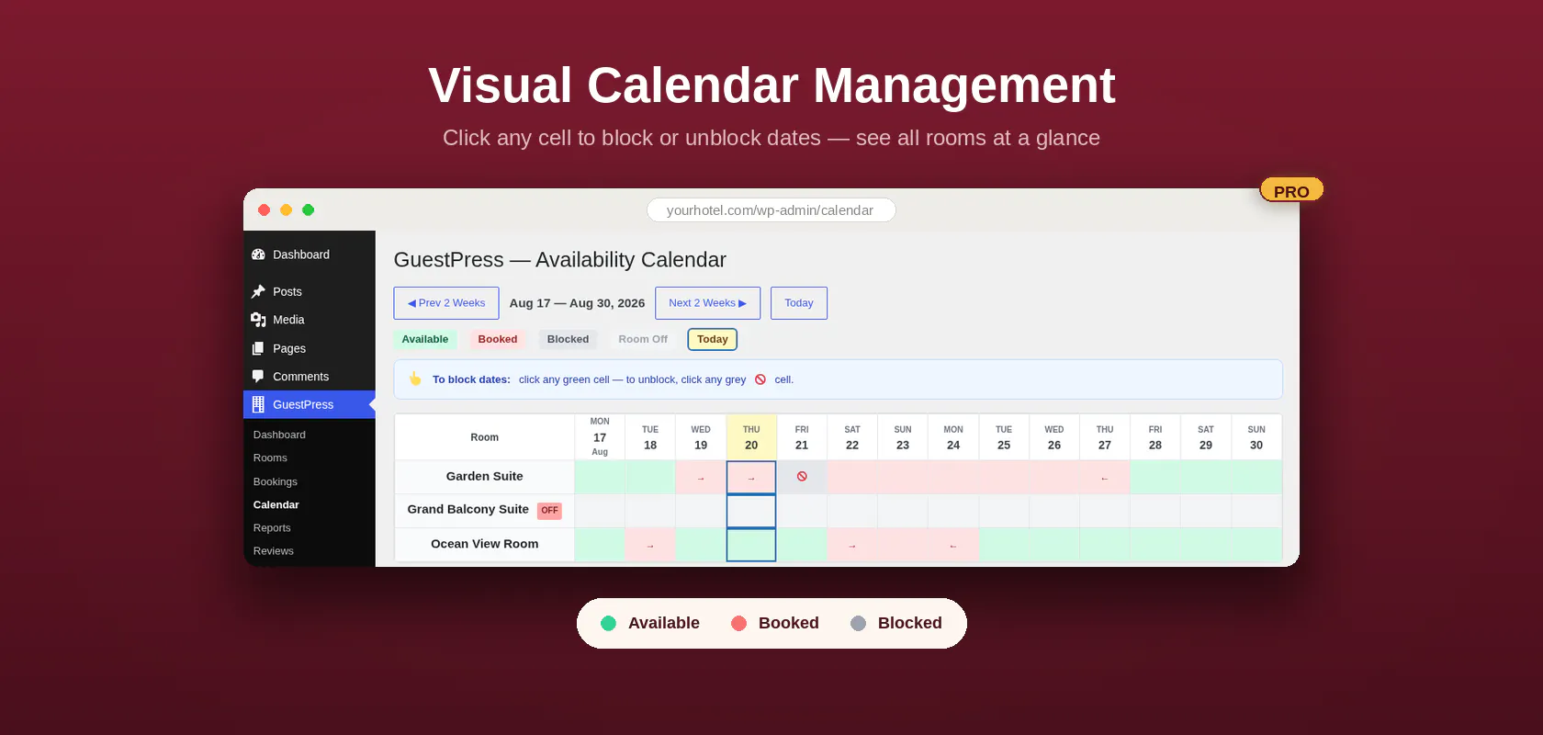Click the Garden Suite cell for Sat 29
Screen dimensions: 1543x735
coord(1206,477)
